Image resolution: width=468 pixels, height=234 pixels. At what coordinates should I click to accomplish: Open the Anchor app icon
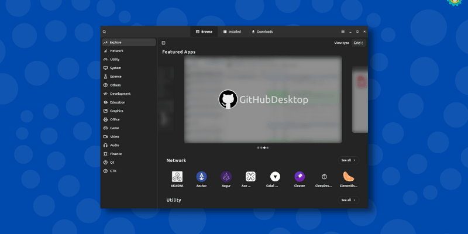(201, 177)
